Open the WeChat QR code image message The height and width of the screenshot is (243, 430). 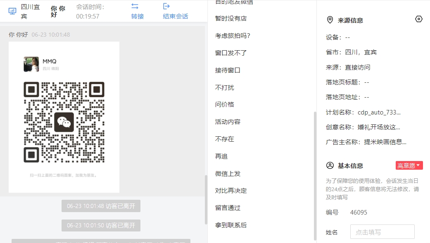(64, 117)
